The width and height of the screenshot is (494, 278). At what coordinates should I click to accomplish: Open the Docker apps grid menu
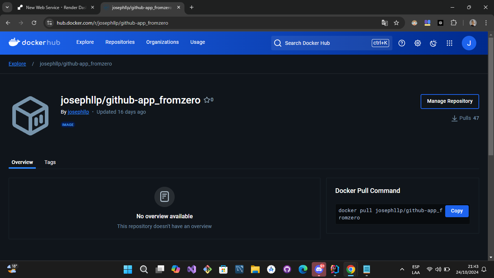[x=450, y=43]
